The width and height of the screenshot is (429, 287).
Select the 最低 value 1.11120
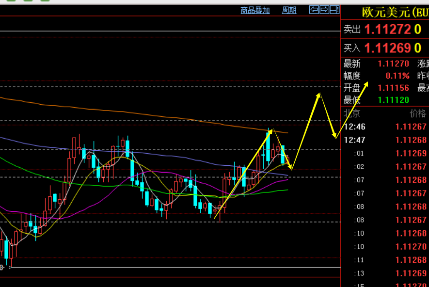point(393,100)
